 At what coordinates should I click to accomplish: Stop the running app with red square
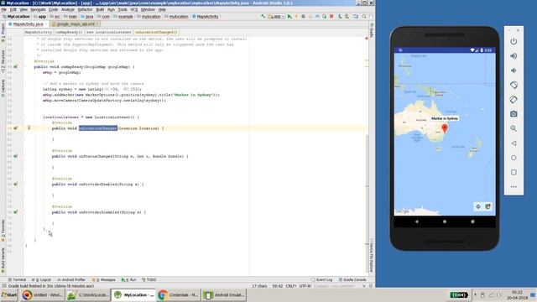tap(331, 17)
